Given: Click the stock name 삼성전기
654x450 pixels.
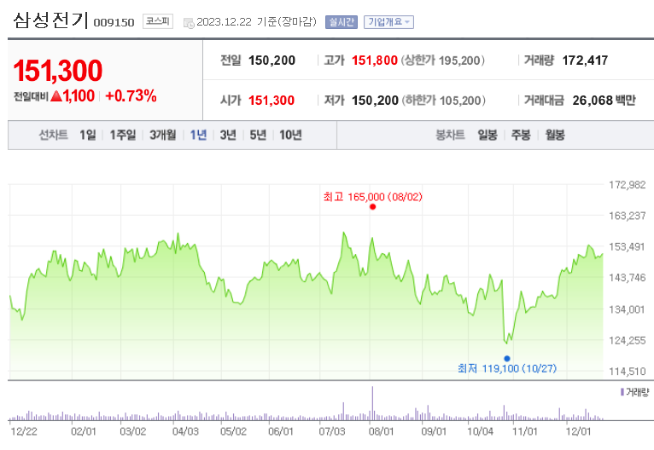Looking at the screenshot, I should (51, 20).
